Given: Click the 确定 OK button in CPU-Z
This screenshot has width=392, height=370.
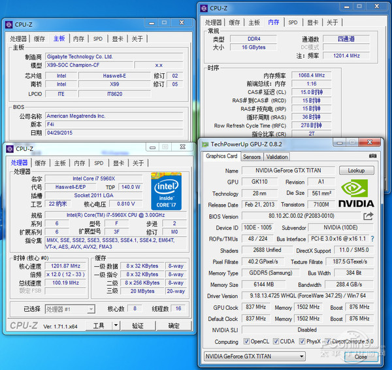Looking at the screenshot, I should (x=174, y=326).
